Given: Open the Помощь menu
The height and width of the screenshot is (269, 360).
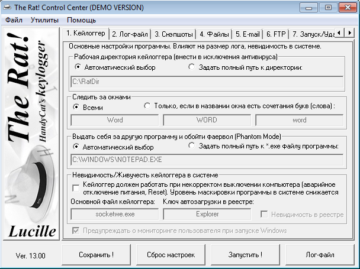Looking at the screenshot, I should tap(81, 20).
